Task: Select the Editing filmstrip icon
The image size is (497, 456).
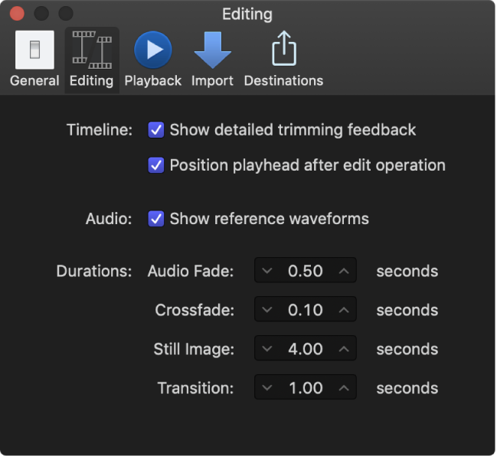Action: click(91, 50)
